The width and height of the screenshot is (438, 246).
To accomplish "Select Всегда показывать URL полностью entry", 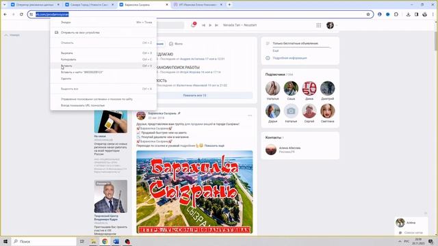I will 103,105.
